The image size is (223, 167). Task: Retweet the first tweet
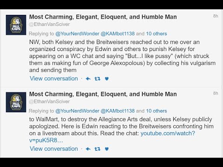pos(98,79)
